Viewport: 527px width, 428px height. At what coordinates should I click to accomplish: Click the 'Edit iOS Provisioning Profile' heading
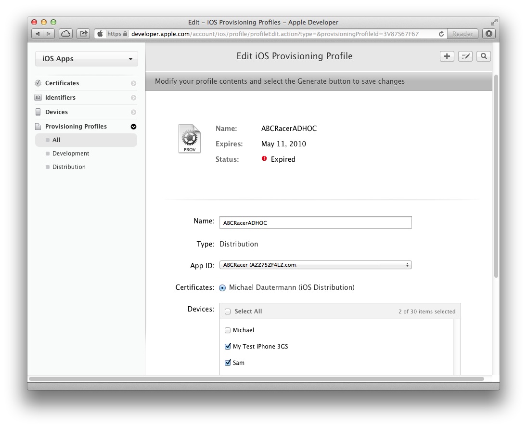coord(295,56)
